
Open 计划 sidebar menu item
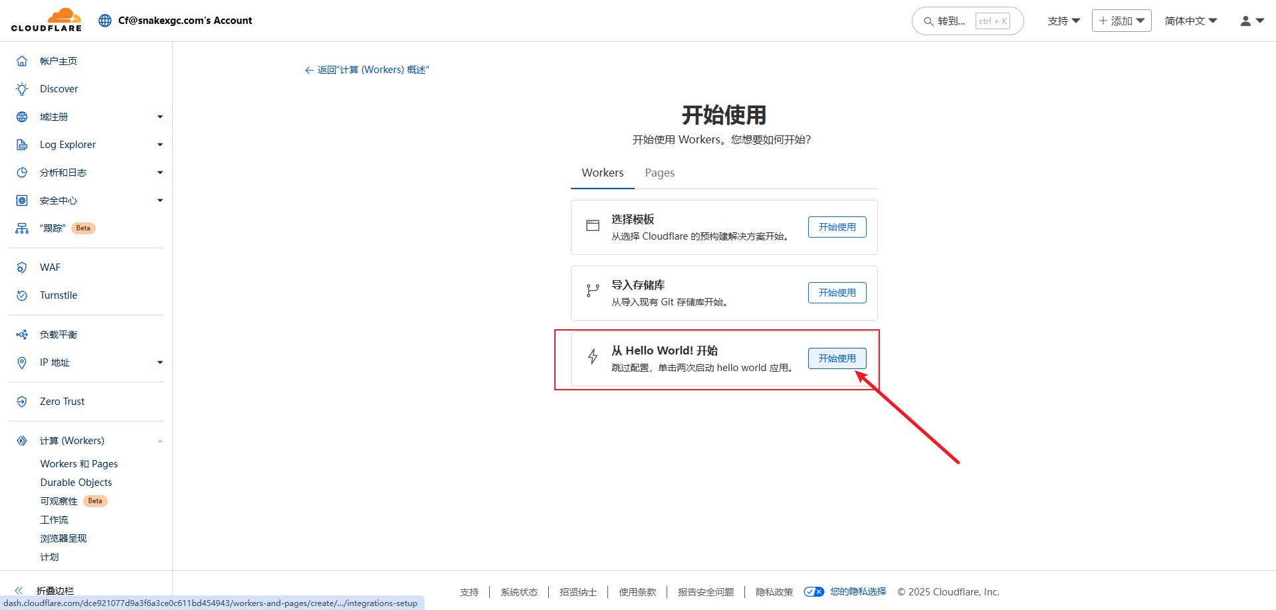point(50,557)
